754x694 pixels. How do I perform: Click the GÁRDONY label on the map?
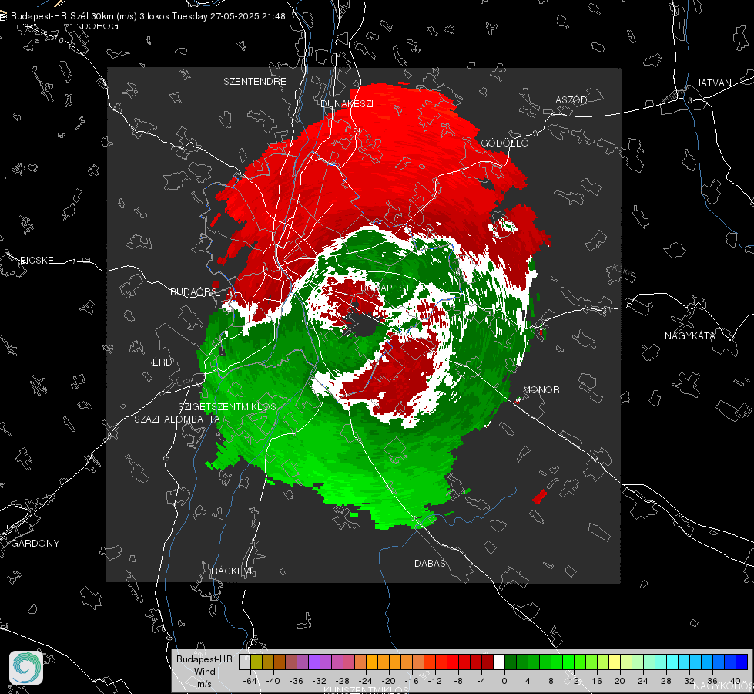35,544
